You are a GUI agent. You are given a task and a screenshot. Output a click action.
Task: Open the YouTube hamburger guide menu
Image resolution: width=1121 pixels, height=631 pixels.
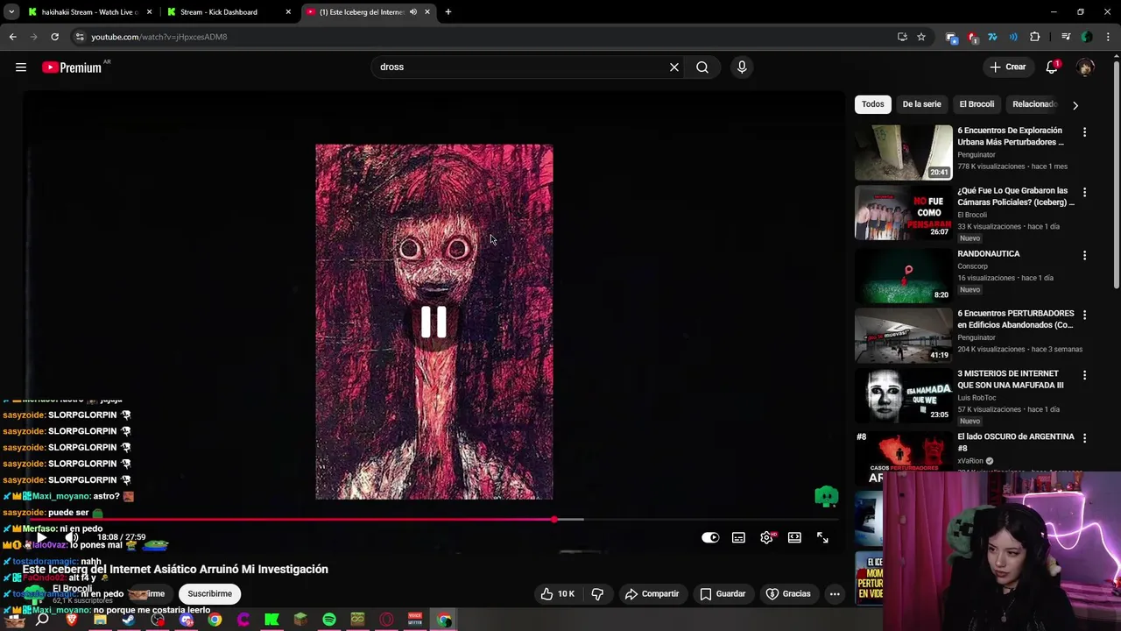(21, 67)
